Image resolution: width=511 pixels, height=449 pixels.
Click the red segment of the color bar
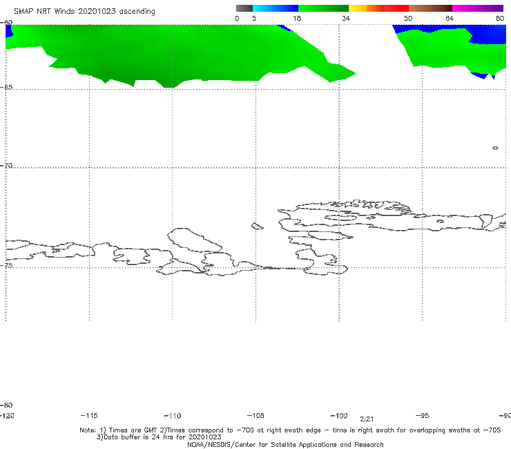click(396, 8)
